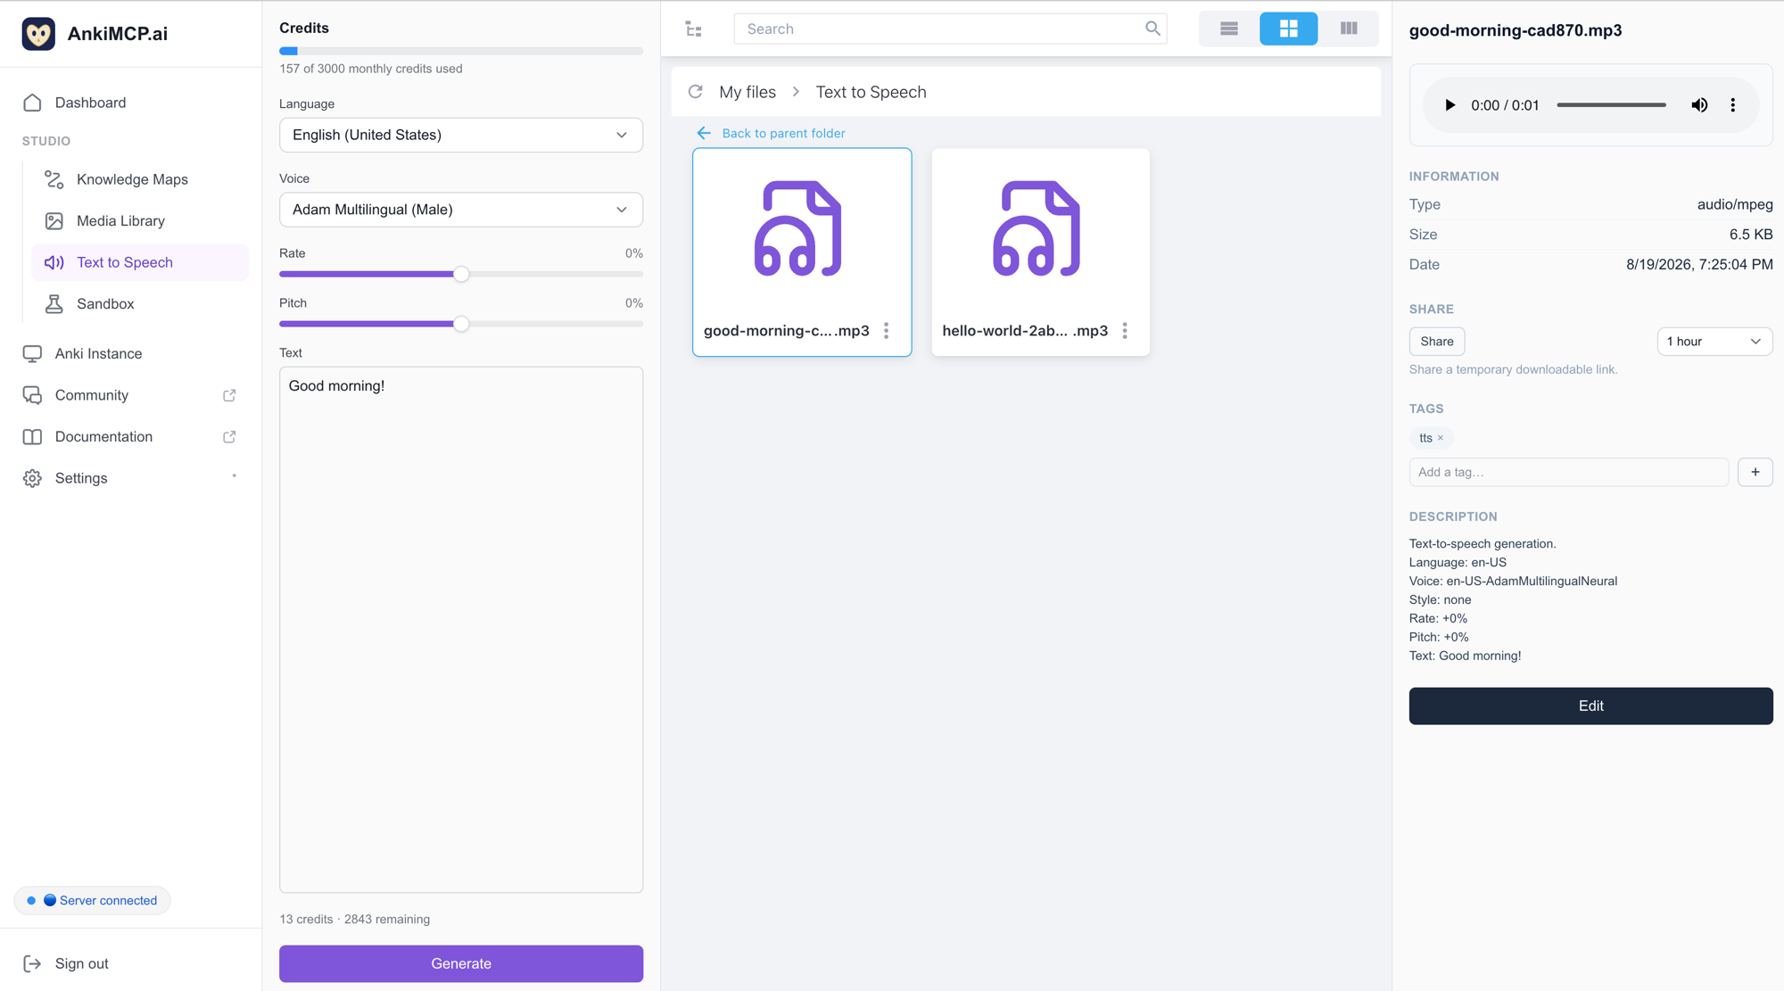1784x991 pixels.
Task: Adjust the Rate slider handle
Action: click(x=461, y=275)
